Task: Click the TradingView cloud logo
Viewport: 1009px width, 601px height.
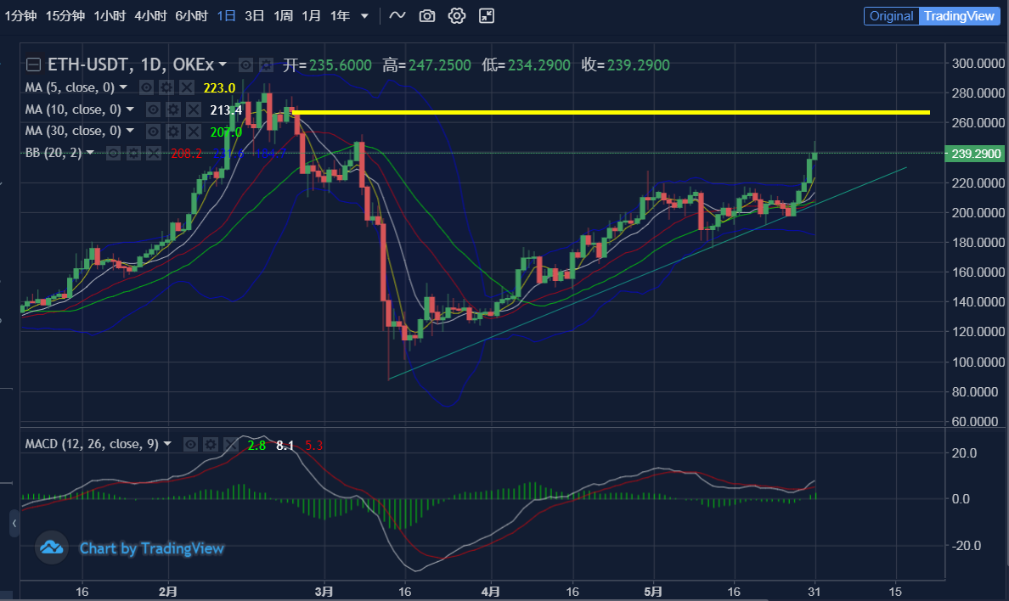Action: point(52,548)
